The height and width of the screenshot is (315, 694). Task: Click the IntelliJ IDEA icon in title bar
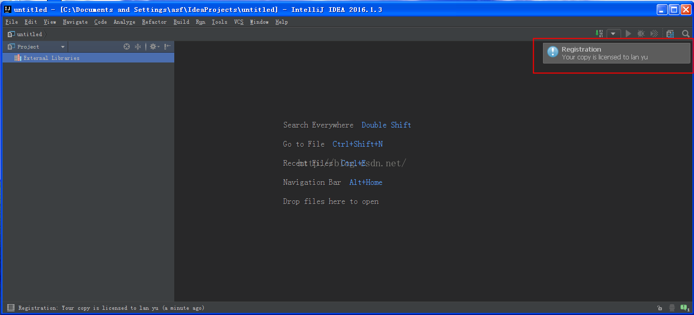coord(8,9)
